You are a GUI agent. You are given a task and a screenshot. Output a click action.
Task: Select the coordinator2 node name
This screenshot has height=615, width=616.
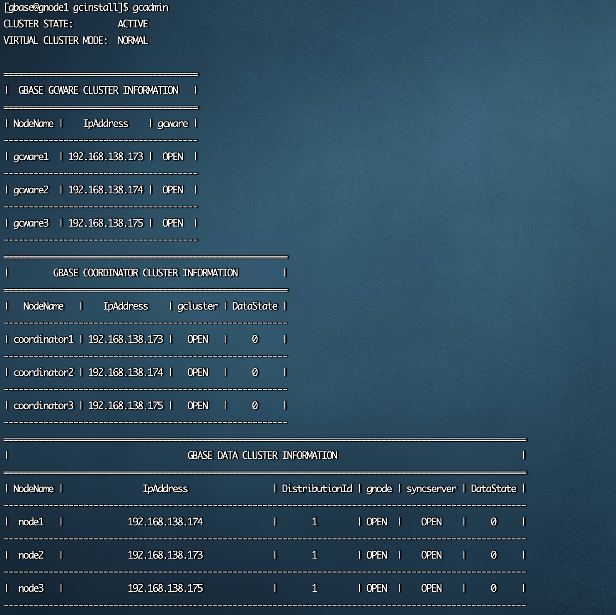[44, 373]
